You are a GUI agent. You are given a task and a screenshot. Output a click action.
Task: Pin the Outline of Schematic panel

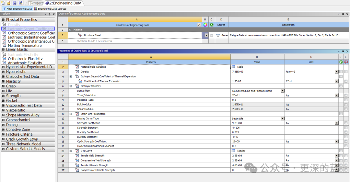(343, 14)
